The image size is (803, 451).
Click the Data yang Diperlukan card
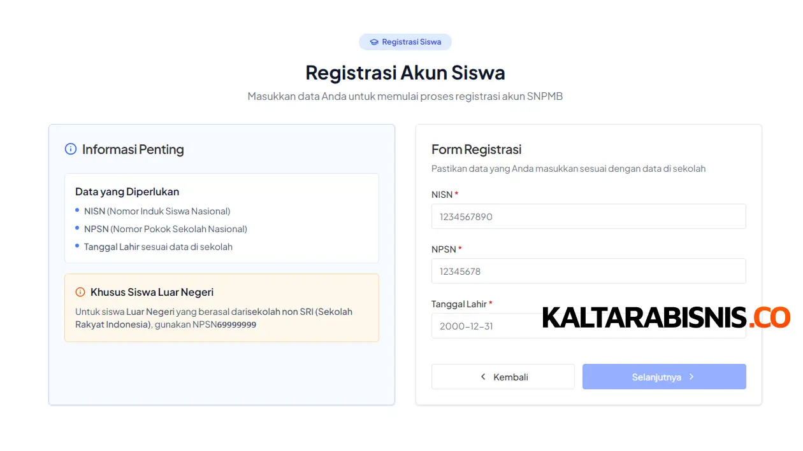[x=221, y=218]
